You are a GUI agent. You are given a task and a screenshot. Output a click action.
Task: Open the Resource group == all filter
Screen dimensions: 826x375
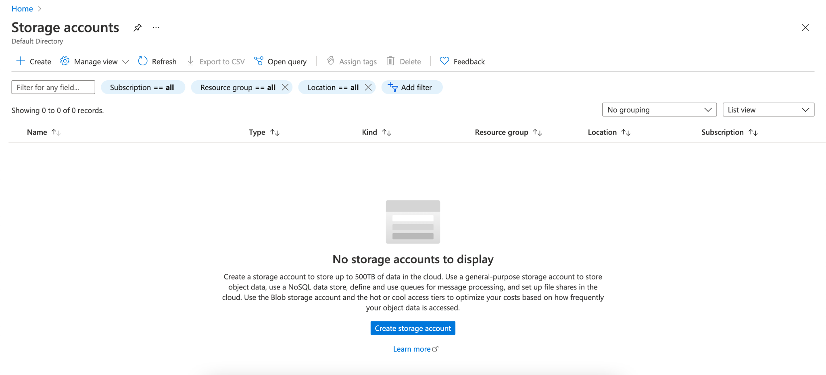[x=238, y=87]
